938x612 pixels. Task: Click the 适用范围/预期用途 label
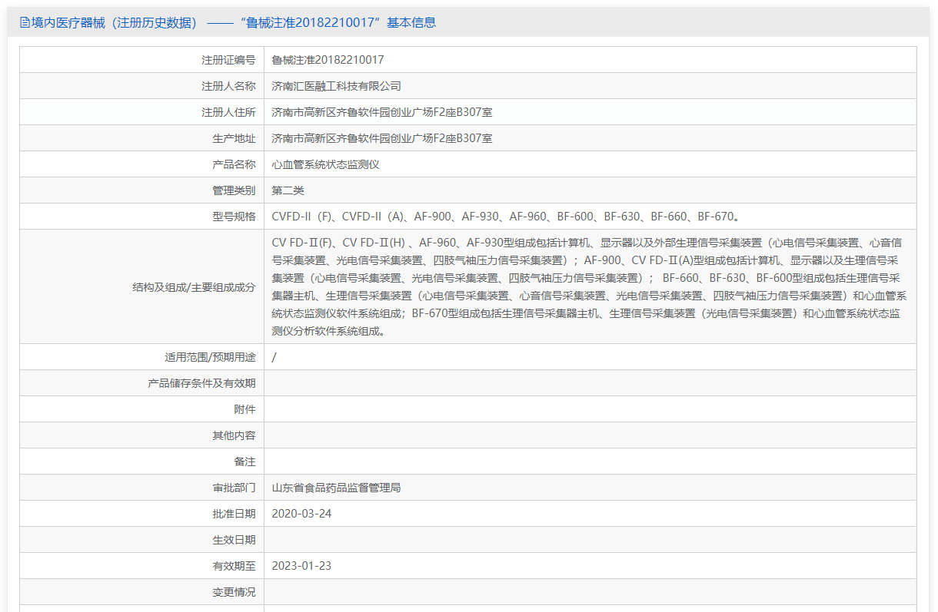[x=210, y=357]
